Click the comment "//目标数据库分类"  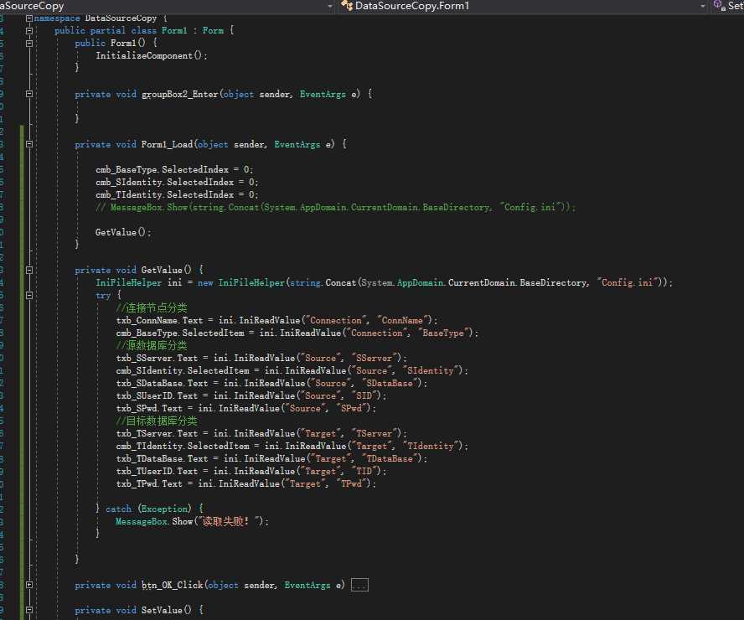157,421
